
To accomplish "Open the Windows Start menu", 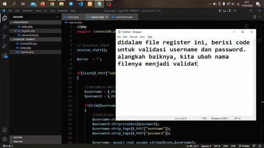I will click(5, 4).
